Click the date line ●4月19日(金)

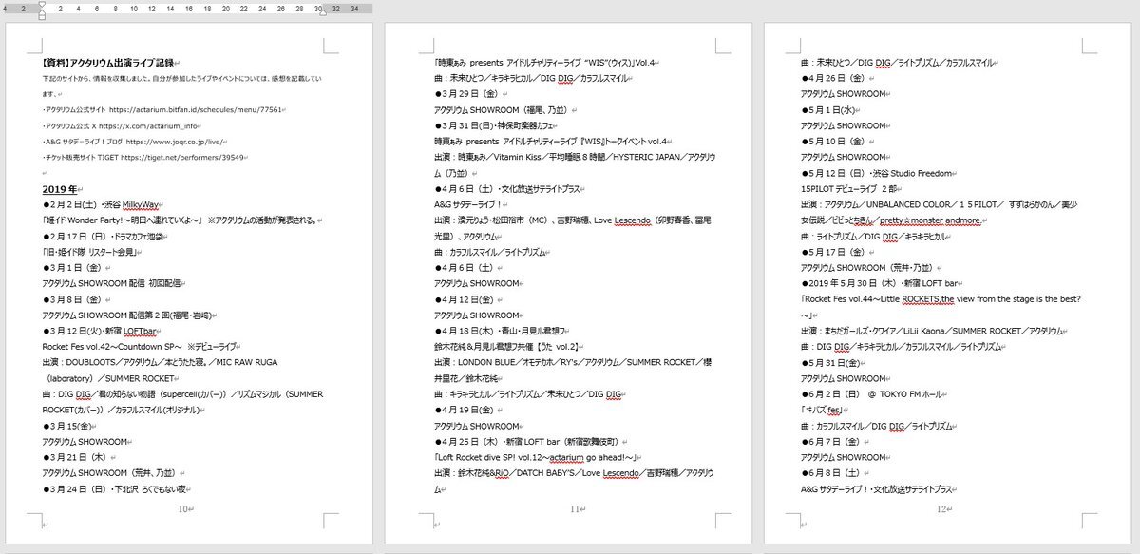(465, 410)
